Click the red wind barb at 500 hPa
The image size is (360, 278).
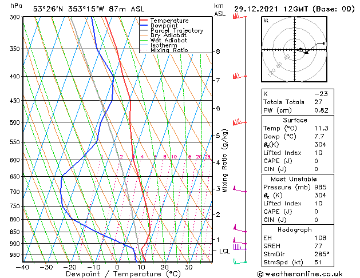tap(239, 122)
